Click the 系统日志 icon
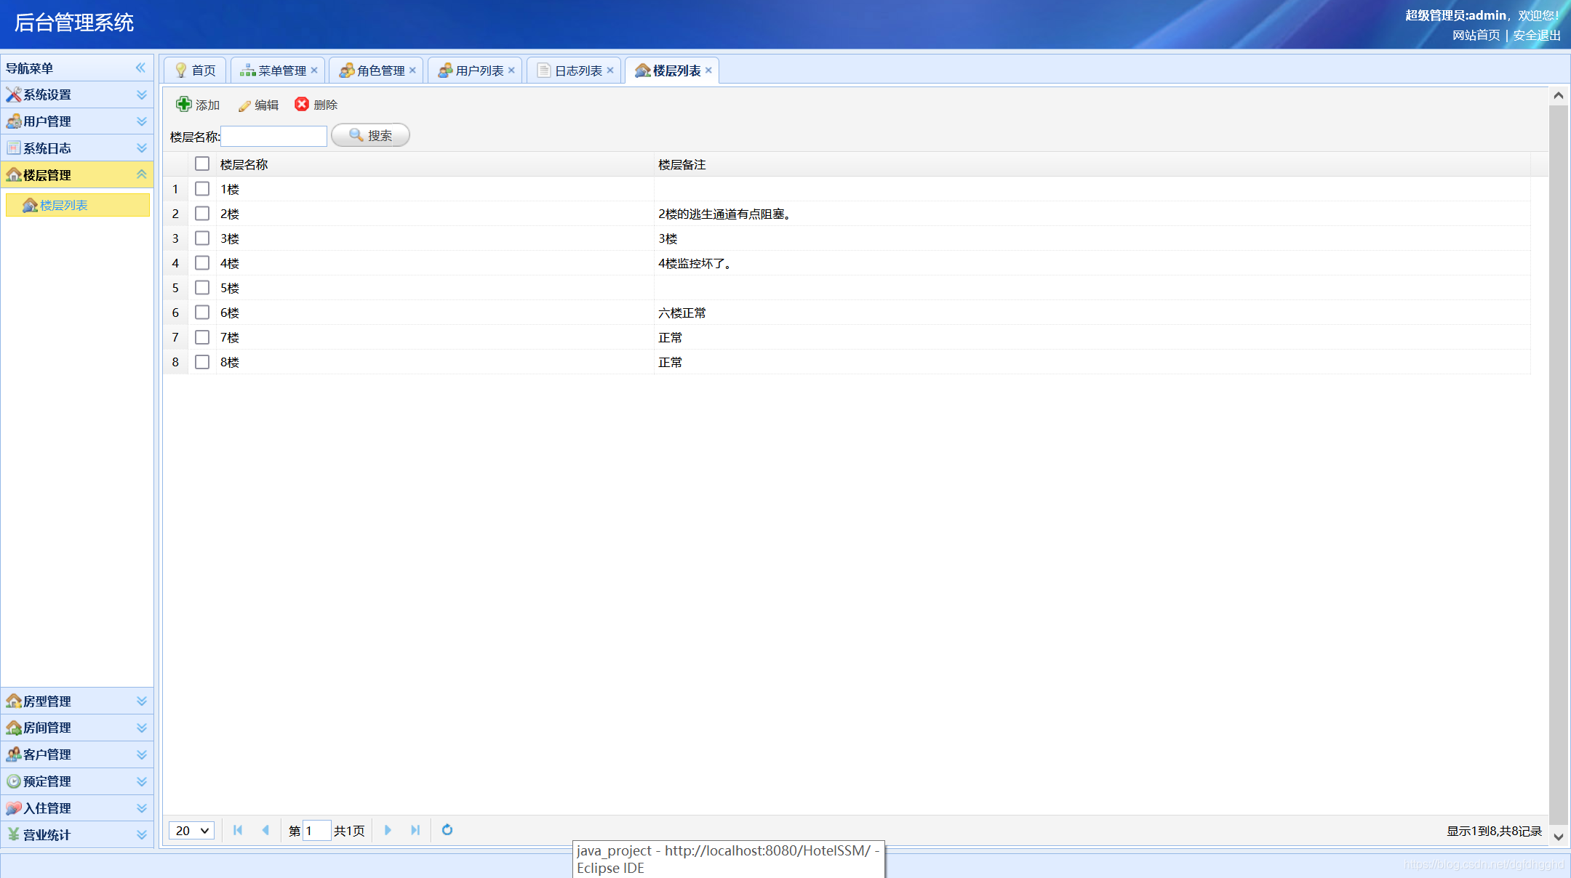The image size is (1571, 878). tap(13, 148)
